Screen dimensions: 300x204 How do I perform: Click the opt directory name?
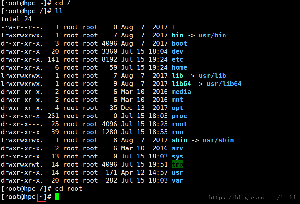177,108
